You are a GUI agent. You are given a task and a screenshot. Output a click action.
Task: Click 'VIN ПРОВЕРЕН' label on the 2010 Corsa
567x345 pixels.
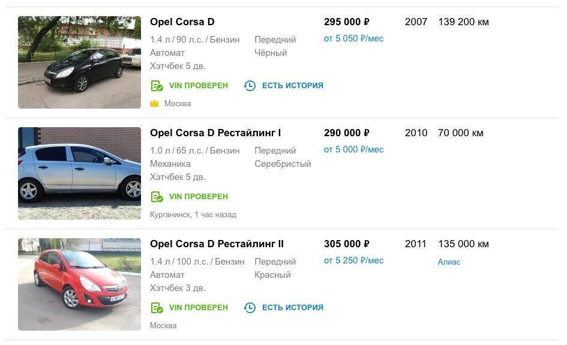(198, 197)
